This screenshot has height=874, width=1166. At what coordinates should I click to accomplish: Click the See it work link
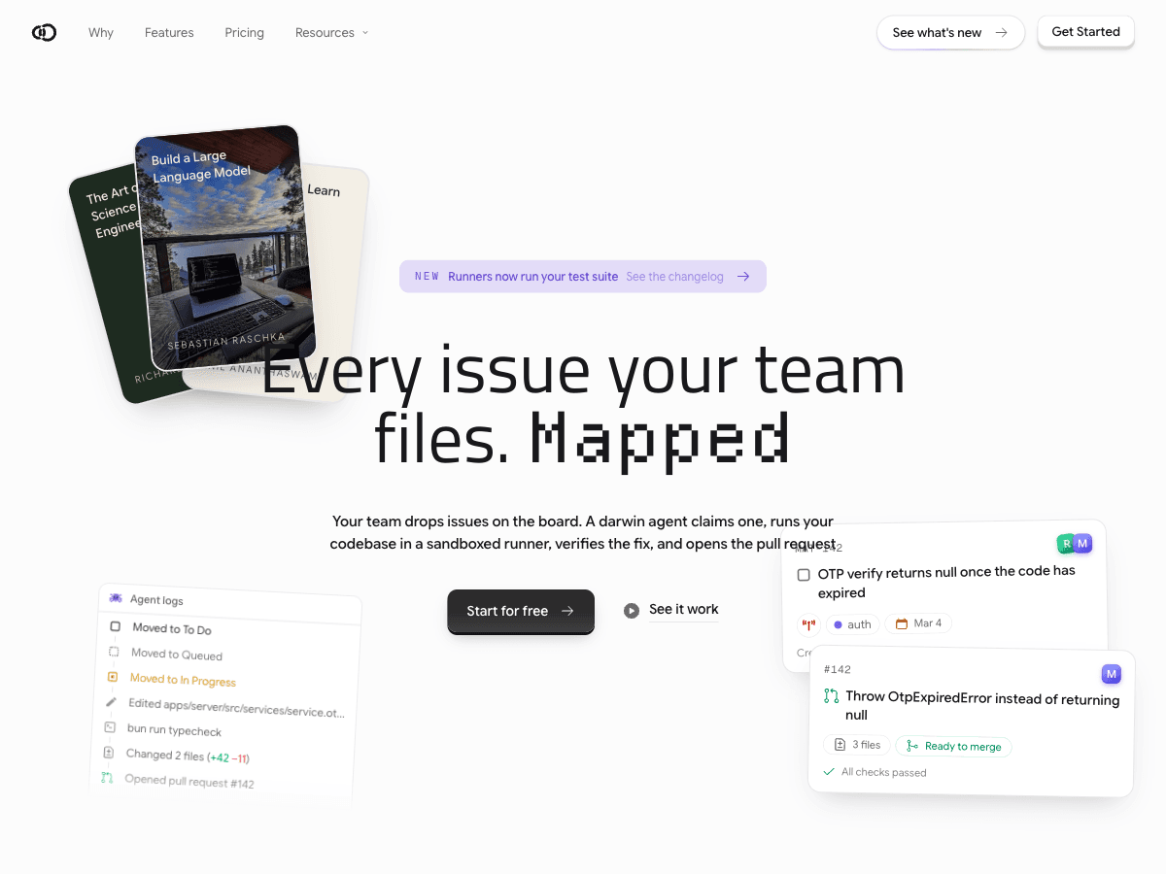684,610
